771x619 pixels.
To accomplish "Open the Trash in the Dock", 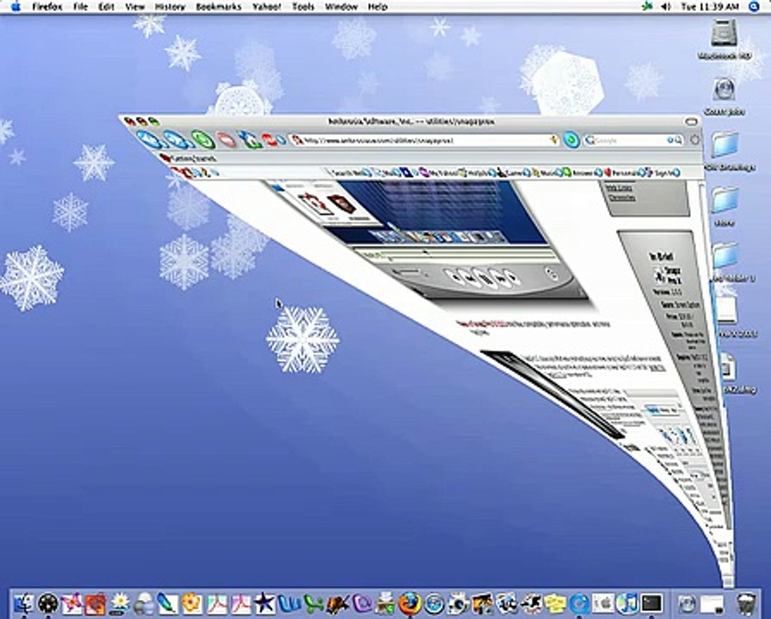I will (745, 604).
